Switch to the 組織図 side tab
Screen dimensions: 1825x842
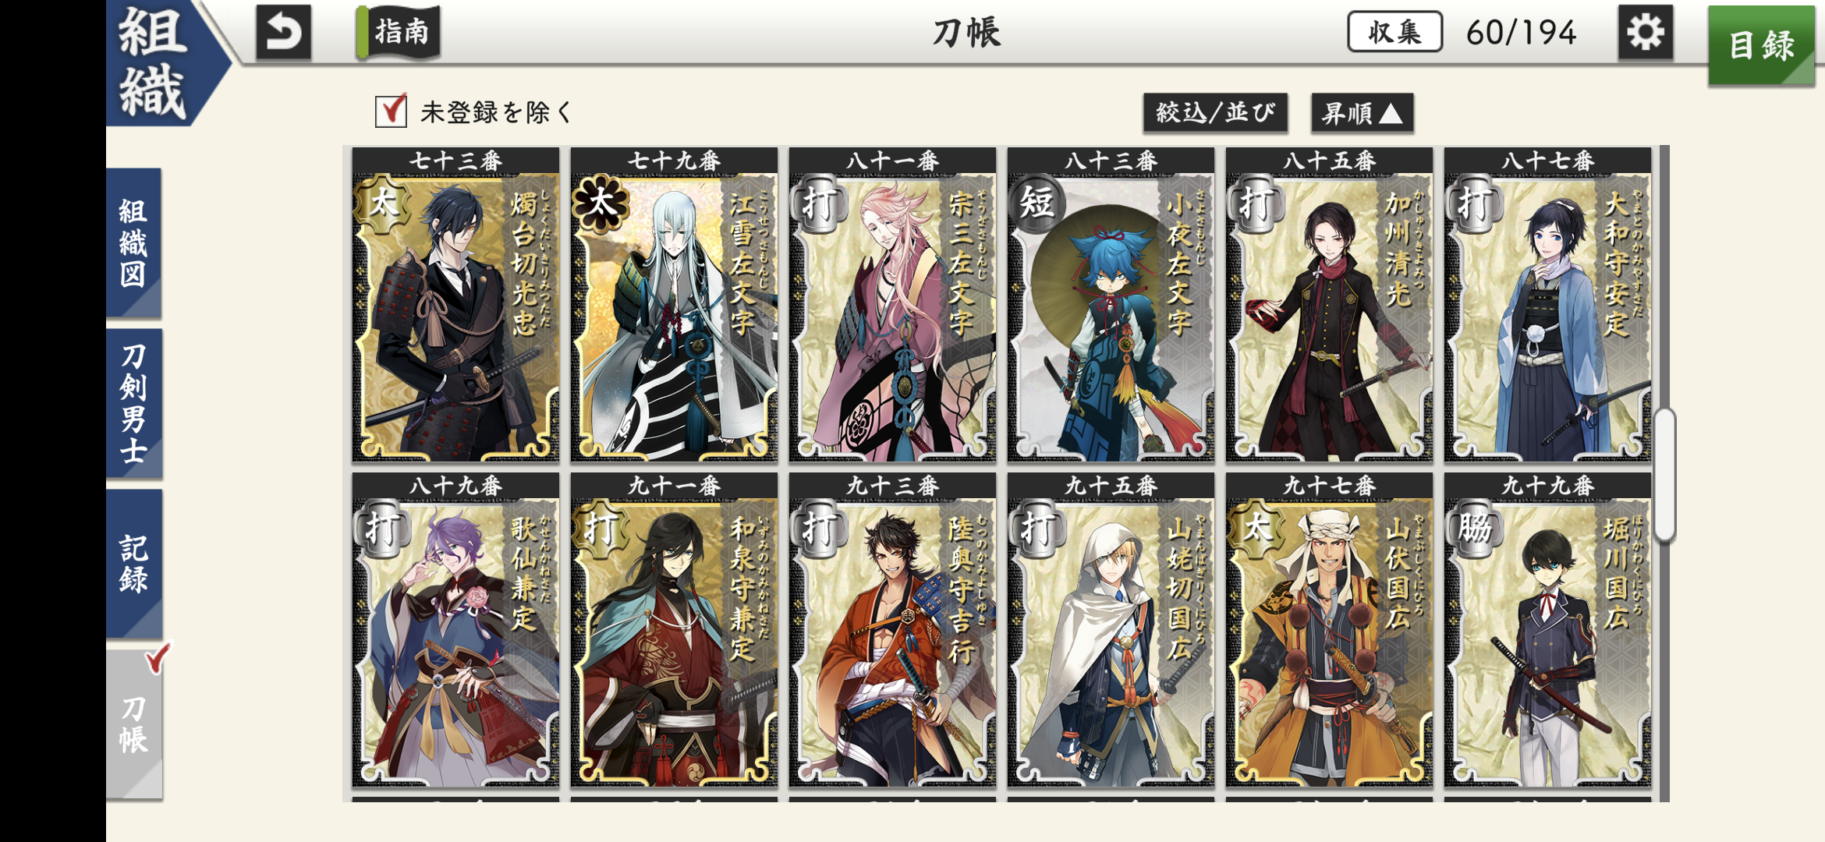(x=134, y=242)
